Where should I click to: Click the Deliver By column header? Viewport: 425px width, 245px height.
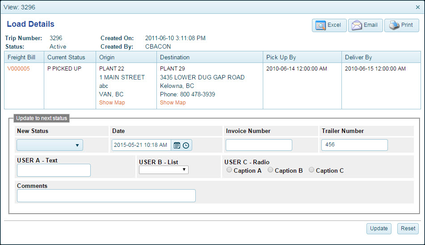click(381, 58)
